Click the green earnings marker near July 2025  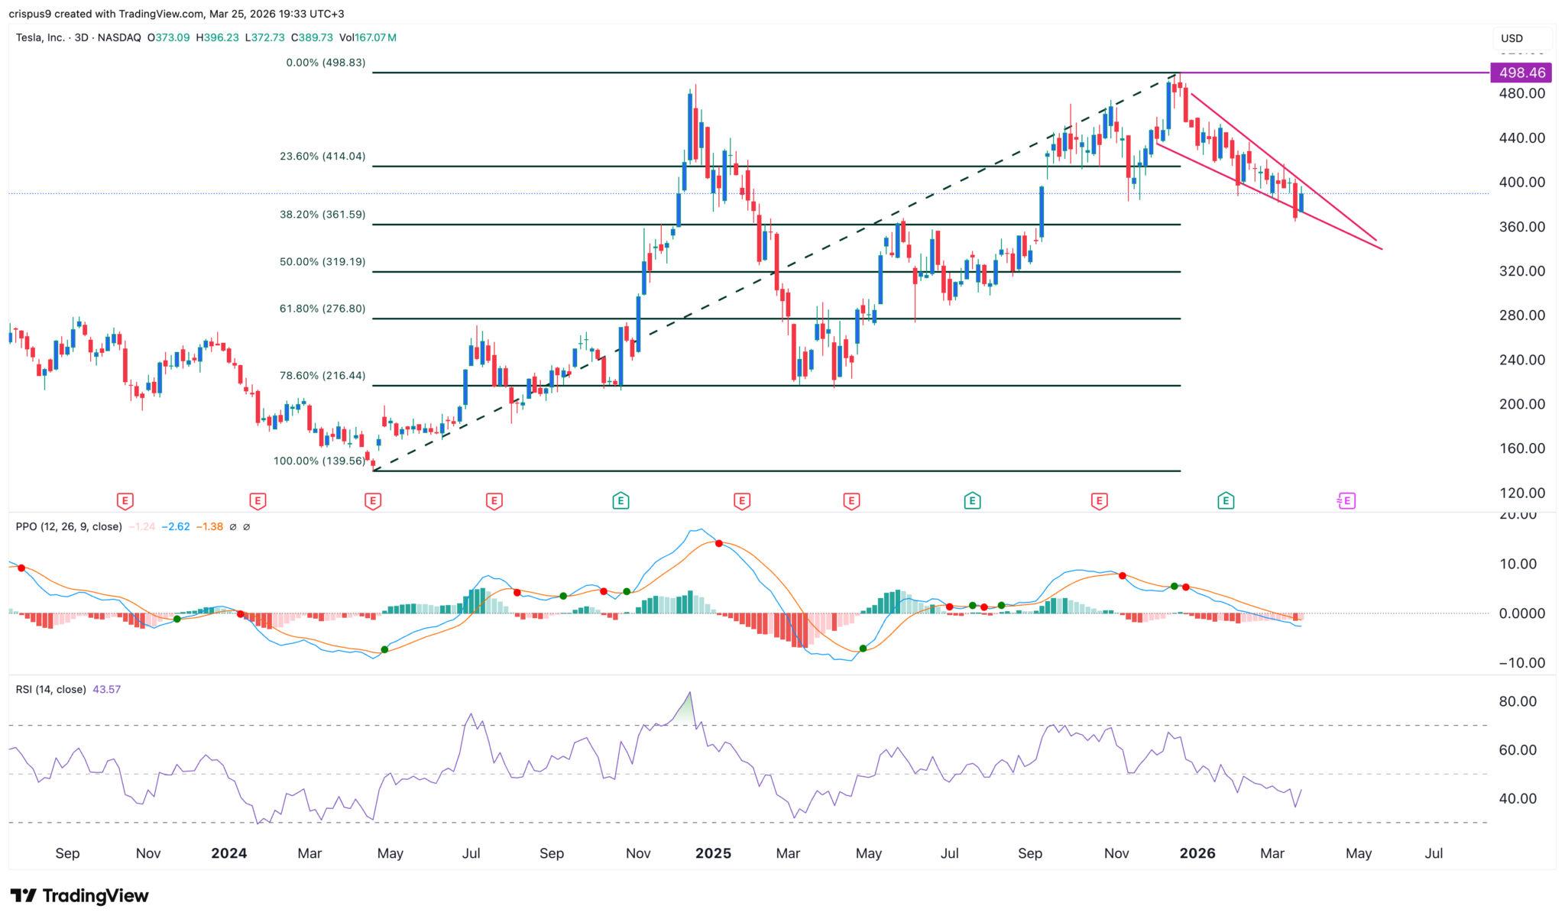click(x=972, y=501)
